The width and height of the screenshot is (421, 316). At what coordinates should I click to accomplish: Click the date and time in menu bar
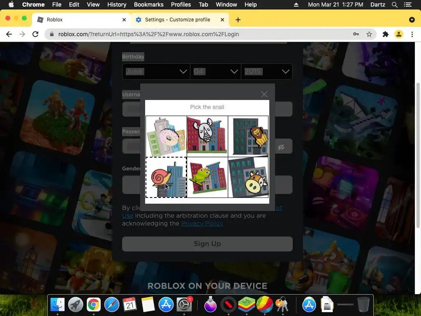pos(335,5)
